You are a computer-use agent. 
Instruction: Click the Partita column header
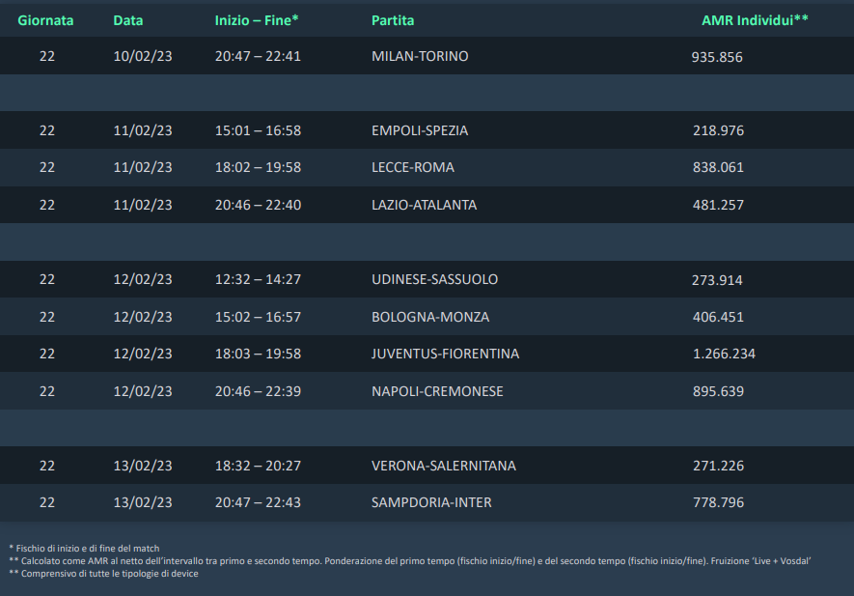click(393, 20)
